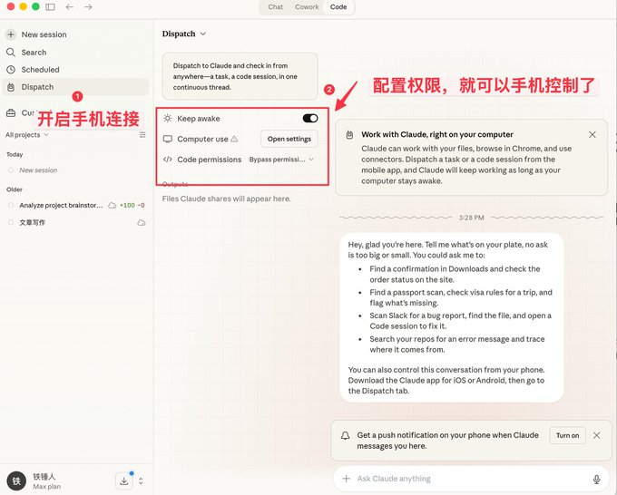Click the Ask Claude anything input
This screenshot has height=495, width=617.
pyautogui.click(x=470, y=479)
